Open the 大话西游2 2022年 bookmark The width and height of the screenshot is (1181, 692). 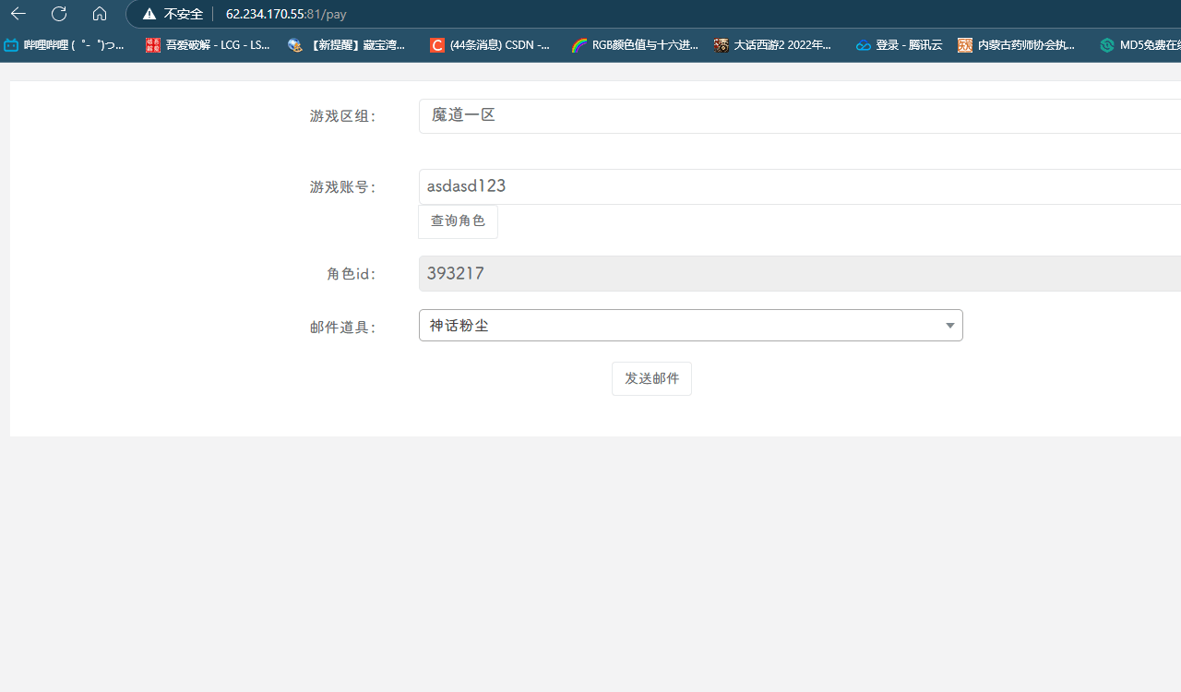[771, 44]
